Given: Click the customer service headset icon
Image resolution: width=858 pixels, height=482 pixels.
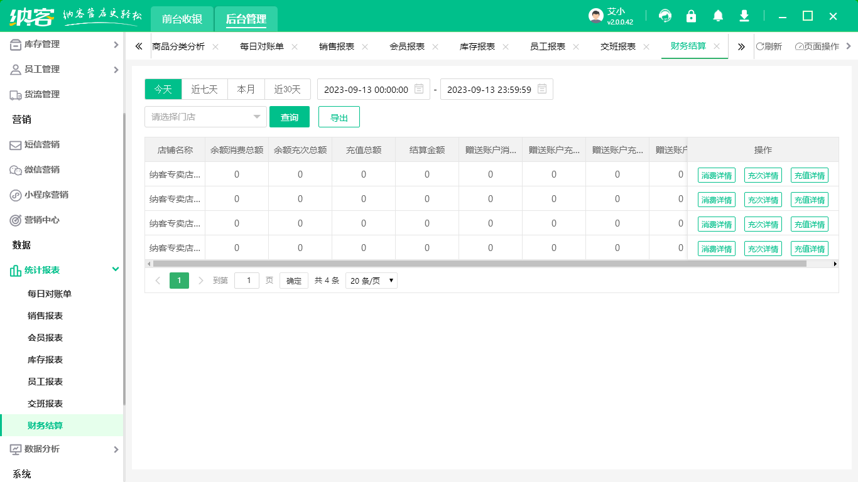Looking at the screenshot, I should pos(665,16).
